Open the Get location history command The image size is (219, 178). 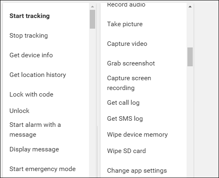(x=38, y=75)
